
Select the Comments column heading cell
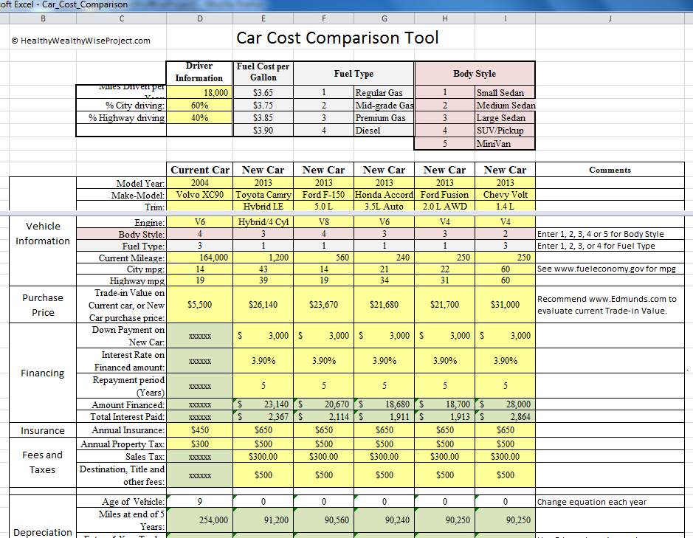610,170
